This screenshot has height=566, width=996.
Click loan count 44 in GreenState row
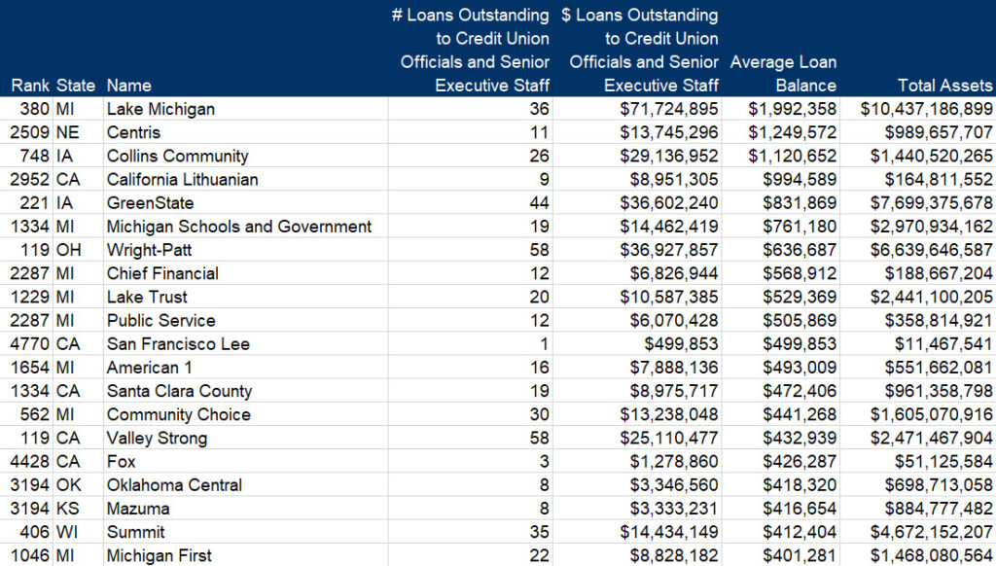coord(539,203)
